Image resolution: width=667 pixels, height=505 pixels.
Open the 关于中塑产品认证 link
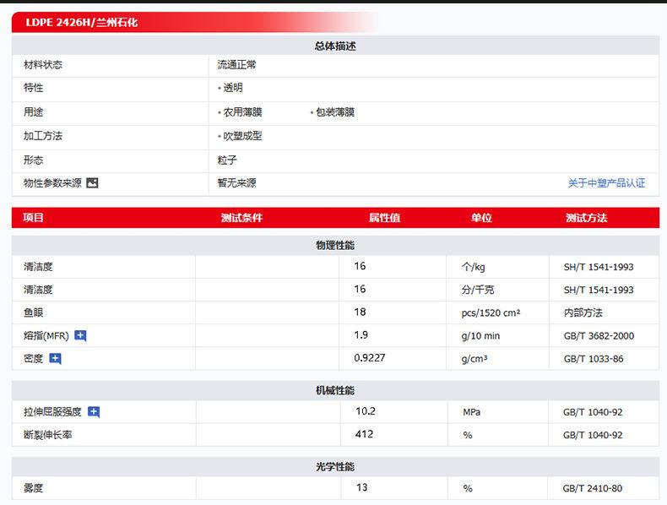pos(606,183)
